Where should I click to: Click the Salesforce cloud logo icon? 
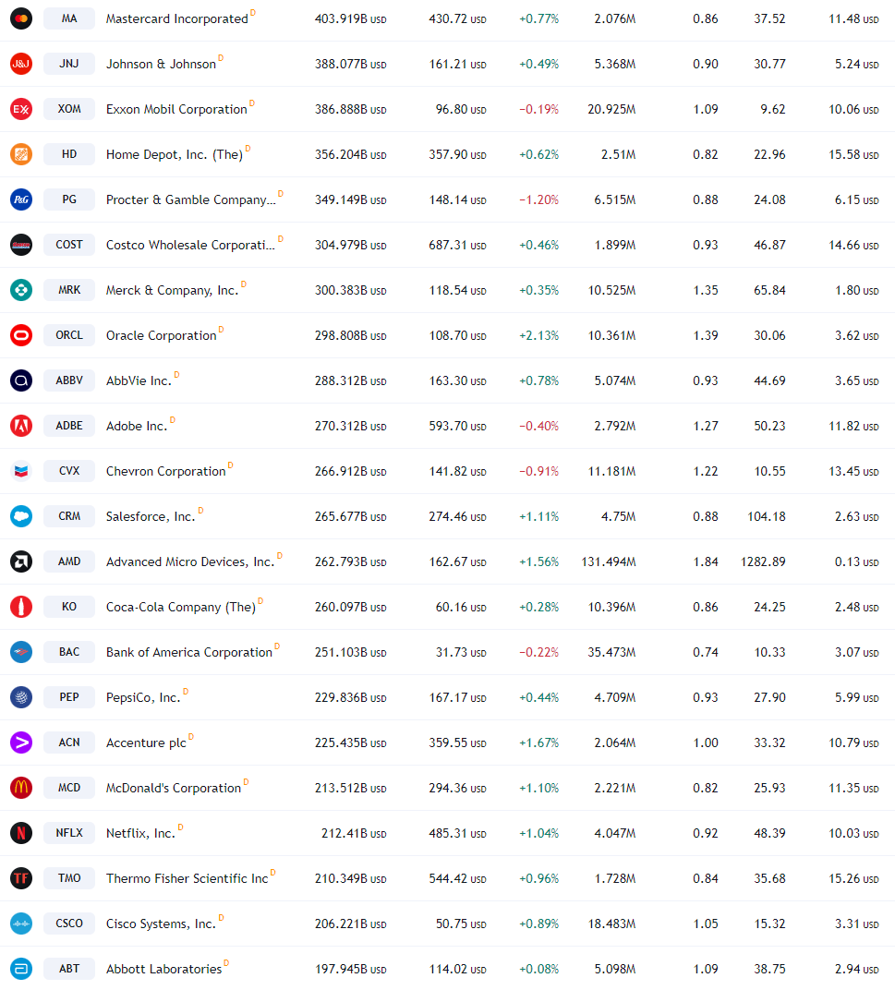pyautogui.click(x=21, y=516)
